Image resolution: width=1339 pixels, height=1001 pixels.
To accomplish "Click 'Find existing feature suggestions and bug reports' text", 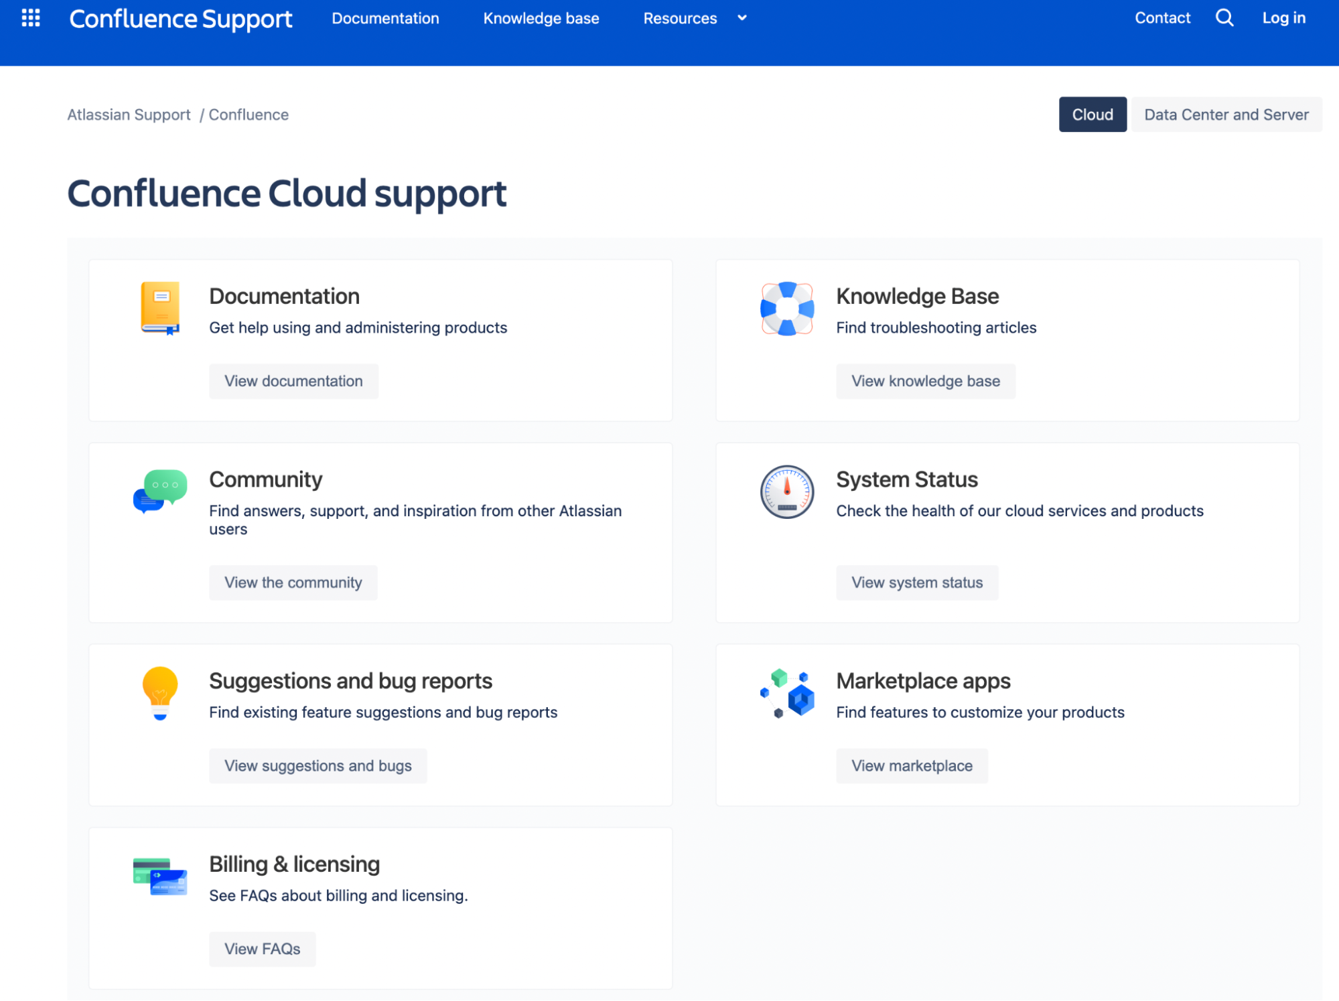I will point(382,712).
